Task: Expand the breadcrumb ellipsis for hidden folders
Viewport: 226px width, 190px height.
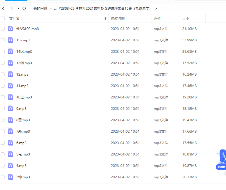Action: (55, 9)
